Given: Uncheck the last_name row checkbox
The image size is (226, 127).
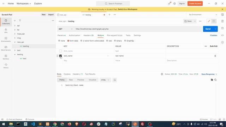Looking at the screenshot, I should (x=60, y=56).
